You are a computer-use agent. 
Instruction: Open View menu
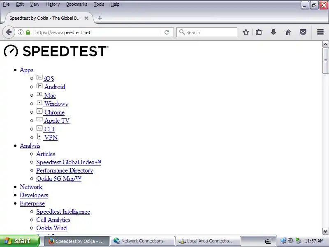tap(35, 4)
